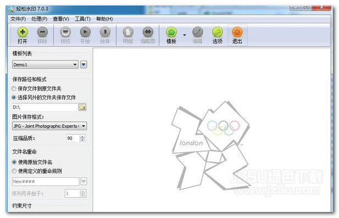Adjust the 序列号开始于 spinner arrows
The height and width of the screenshot is (218, 339).
pos(82,193)
